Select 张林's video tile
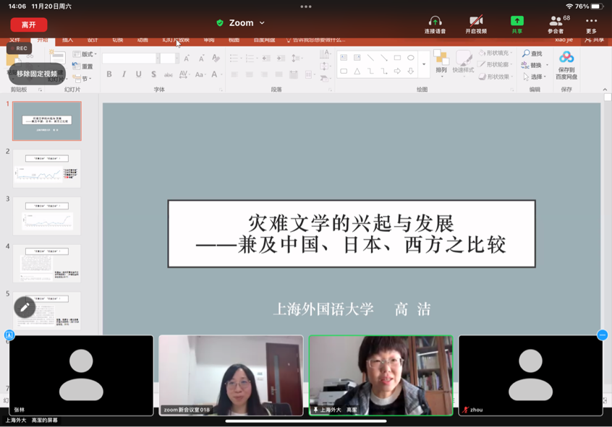Viewport: 612px width, 427px height. tap(81, 375)
